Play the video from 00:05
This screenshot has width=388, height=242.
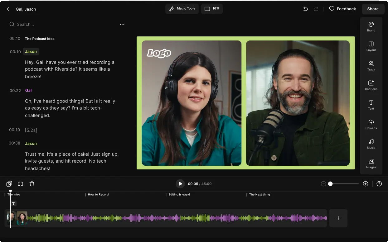[180, 184]
